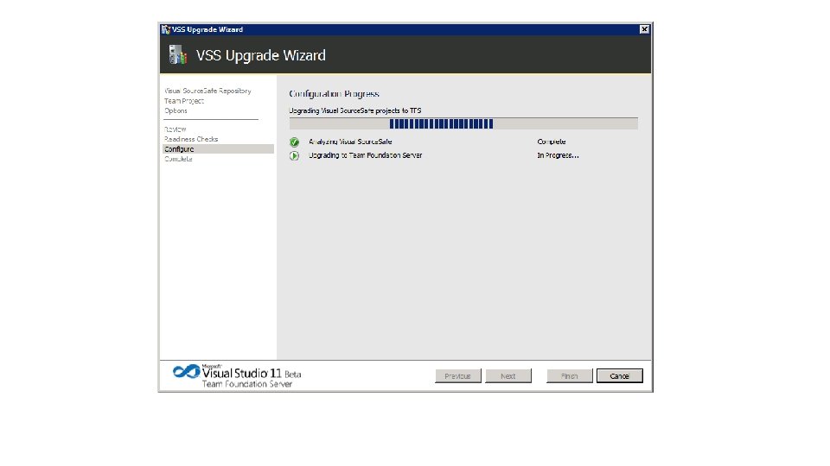Select the Review step in the sidebar
Screen dimensions: 830x466
(176, 129)
